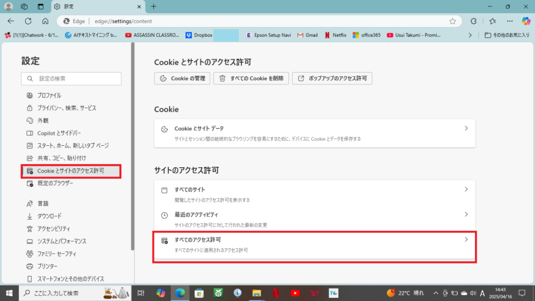Open the notification center icon
535x301 pixels.
[522, 293]
